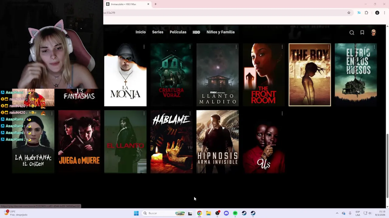Viewport: 389px width, 218px height.
Task: Select the Immaculate • HBO Max tab
Action: coord(128,4)
